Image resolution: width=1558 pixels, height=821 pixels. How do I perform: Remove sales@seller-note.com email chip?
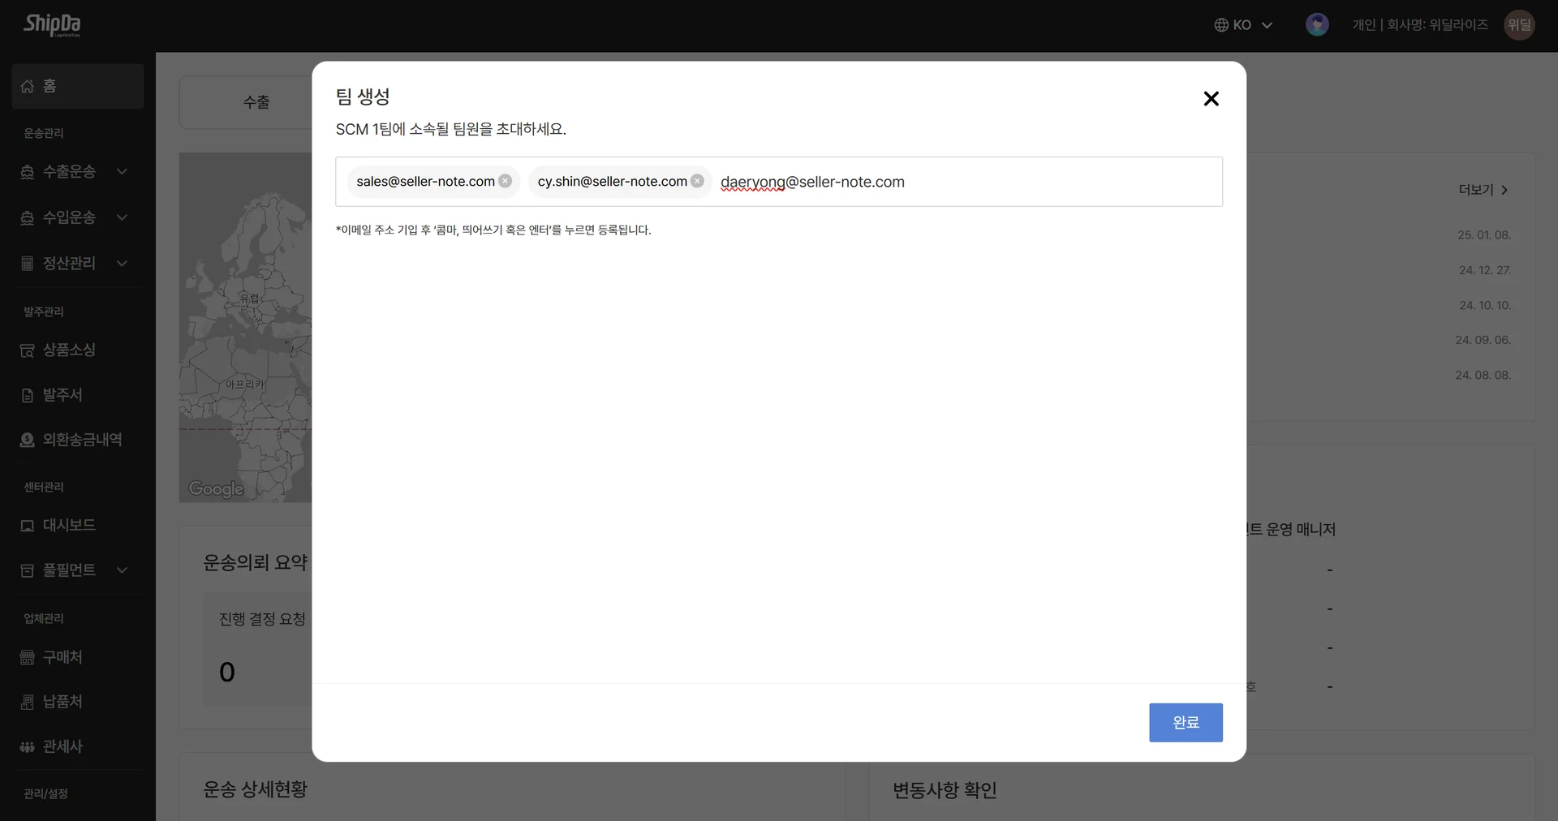click(x=506, y=181)
